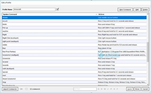Select the mount command row
The width and height of the screenshot is (151, 93).
pyautogui.click(x=74, y=21)
